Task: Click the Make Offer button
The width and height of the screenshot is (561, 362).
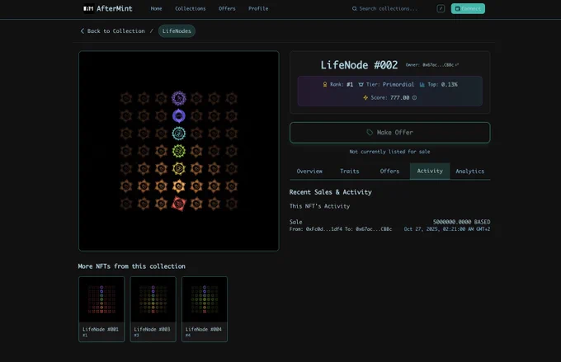Action: [390, 133]
